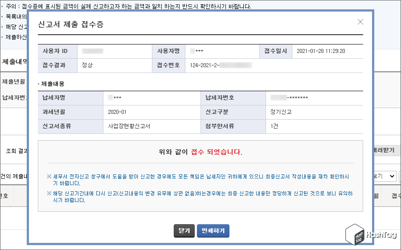Select the 신고서종류 value 사업장현황신고서
Image resolution: width=401 pixels, height=250 pixels.
click(x=129, y=126)
